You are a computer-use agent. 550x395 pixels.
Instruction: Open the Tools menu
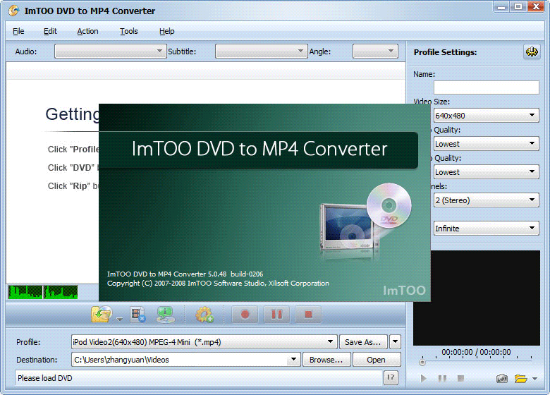[129, 31]
